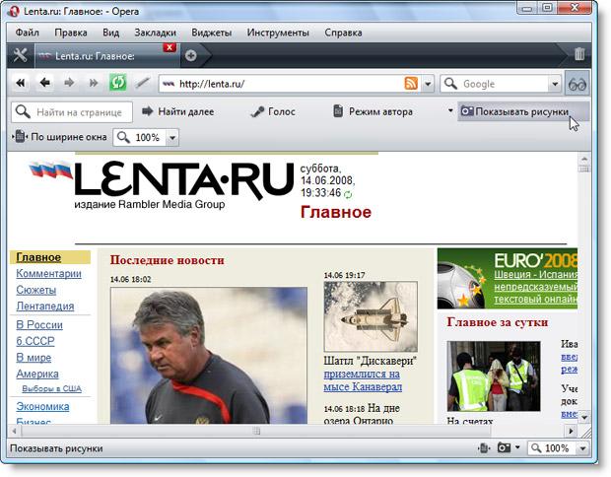
Task: Click the Выборы в США link
Action: [51, 388]
